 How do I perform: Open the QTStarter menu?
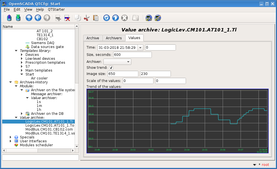tap(56, 10)
